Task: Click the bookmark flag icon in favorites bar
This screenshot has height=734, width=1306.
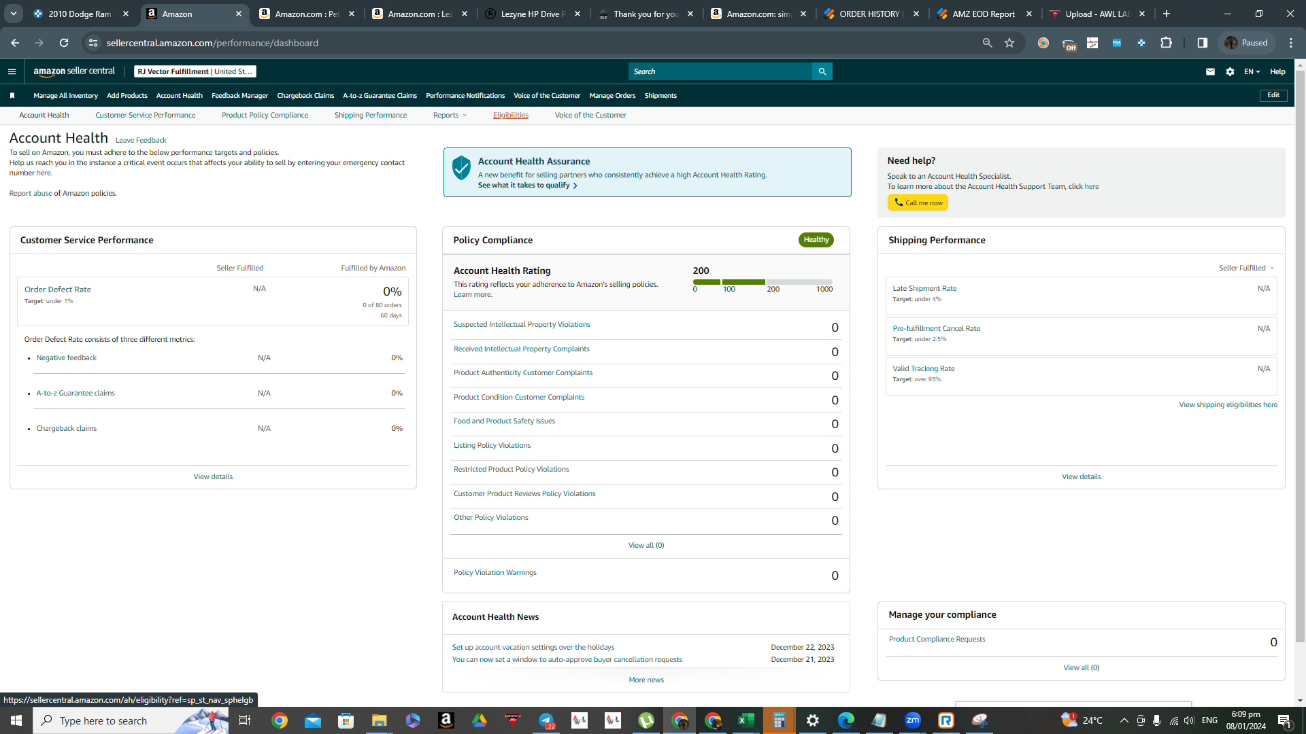Action: pyautogui.click(x=12, y=96)
